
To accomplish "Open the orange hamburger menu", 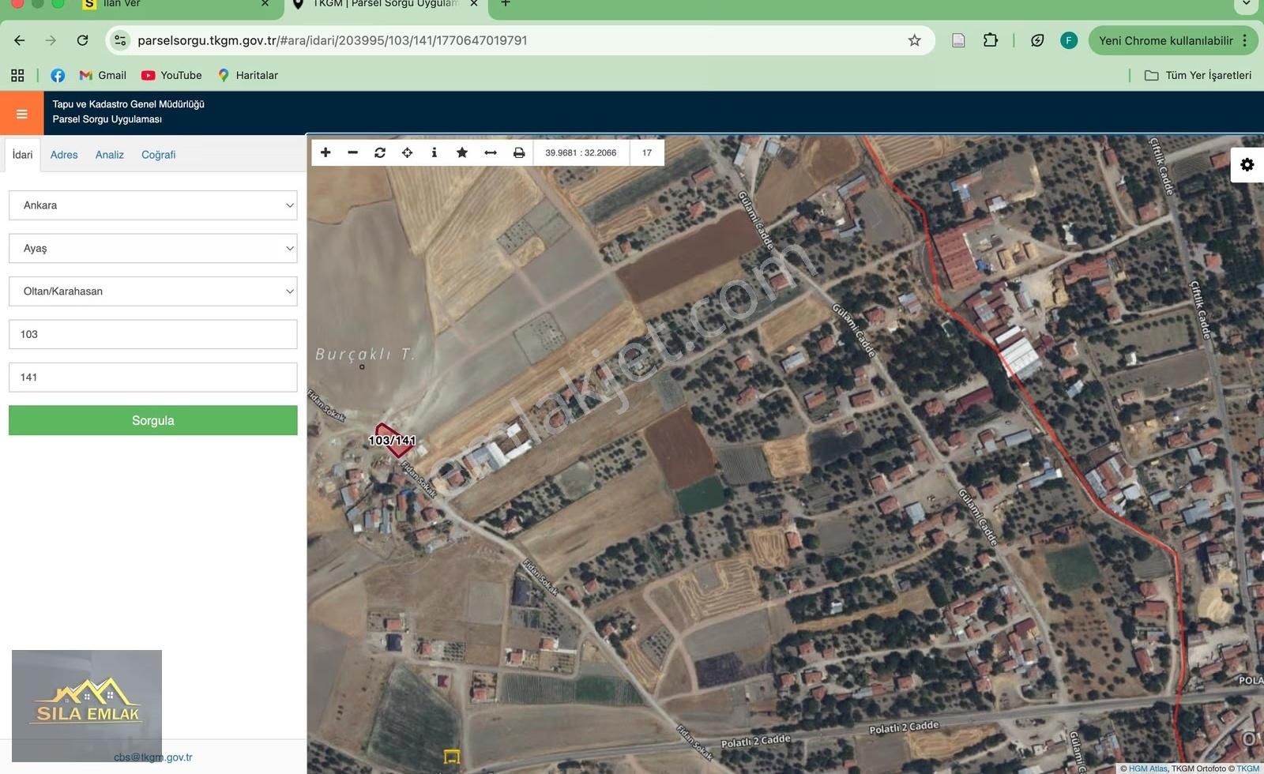I will (21, 113).
